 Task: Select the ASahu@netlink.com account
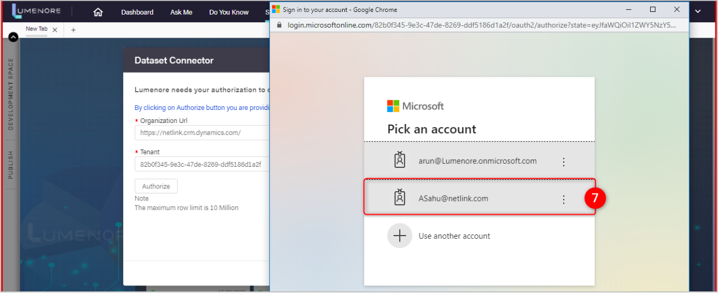click(x=453, y=199)
